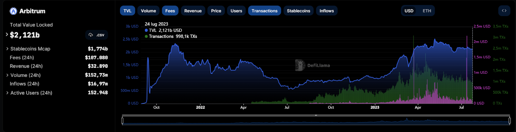The width and height of the screenshot is (516, 132).
Task: Toggle the Volume chart series
Action: click(148, 11)
